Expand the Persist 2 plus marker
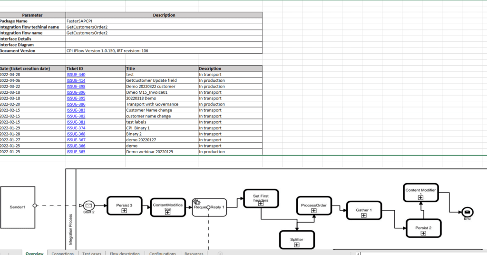The height and width of the screenshot is (255, 487). [423, 233]
